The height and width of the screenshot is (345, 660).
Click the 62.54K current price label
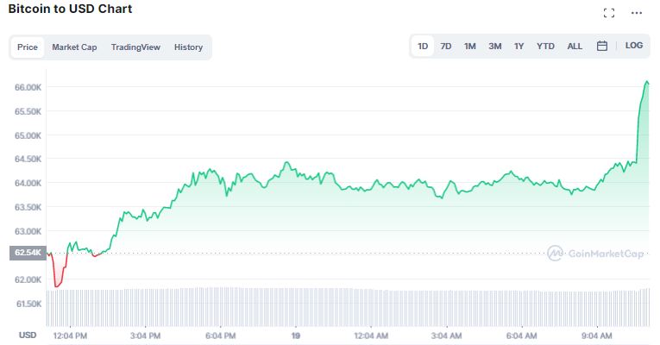(28, 253)
